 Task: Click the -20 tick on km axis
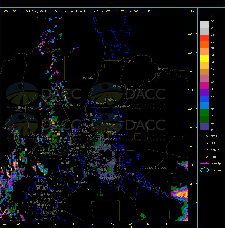[x=37, y=224]
